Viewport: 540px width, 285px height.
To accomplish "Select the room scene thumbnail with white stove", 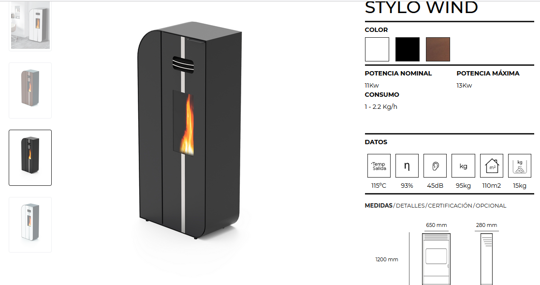I will [x=30, y=26].
